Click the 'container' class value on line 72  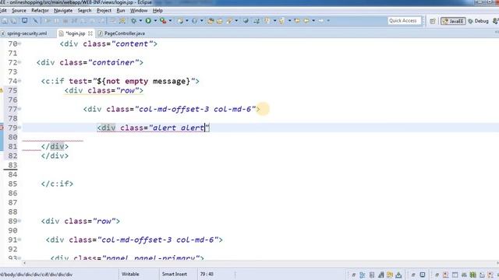click(x=113, y=62)
